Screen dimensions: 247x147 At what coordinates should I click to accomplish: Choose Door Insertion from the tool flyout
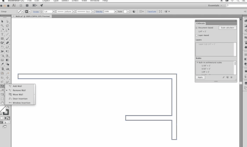click(20, 99)
